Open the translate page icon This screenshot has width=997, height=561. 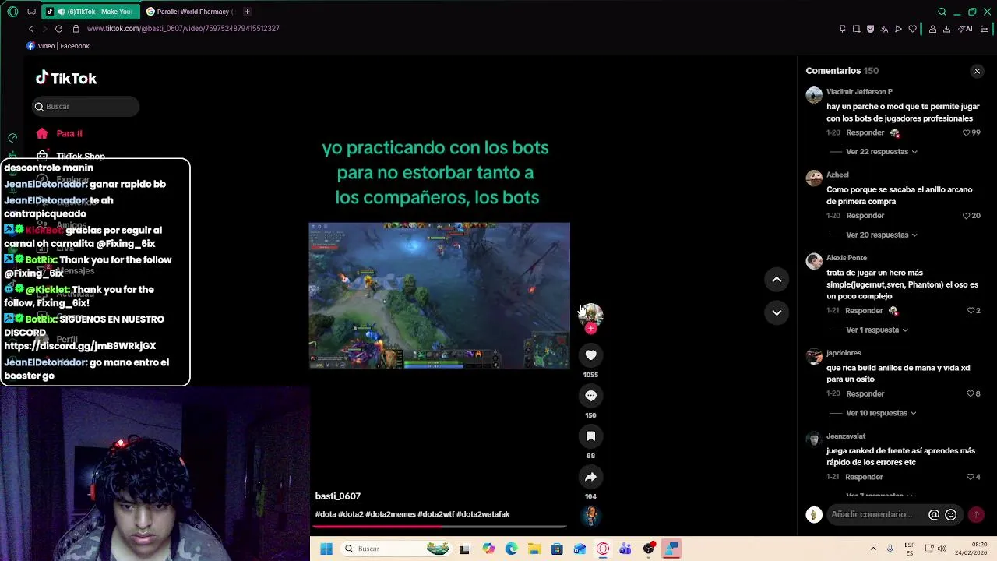884,29
